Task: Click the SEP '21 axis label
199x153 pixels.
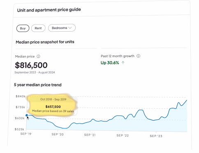Action: click(90, 135)
